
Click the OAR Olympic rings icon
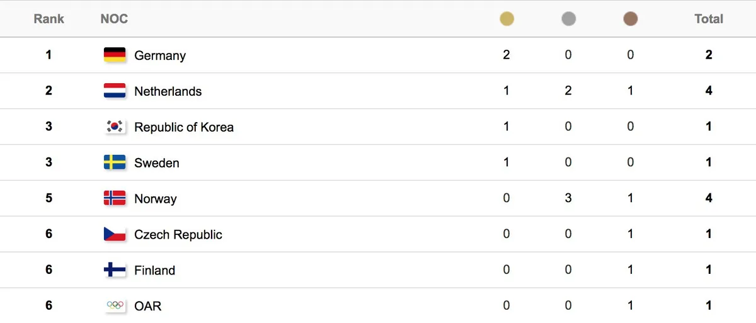pos(115,305)
